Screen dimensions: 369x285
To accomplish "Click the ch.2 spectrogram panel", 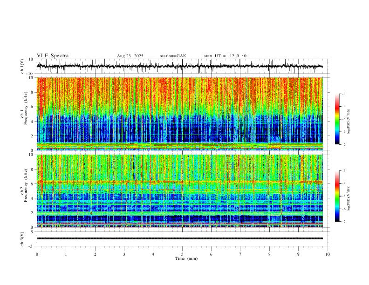I will [179, 191].
